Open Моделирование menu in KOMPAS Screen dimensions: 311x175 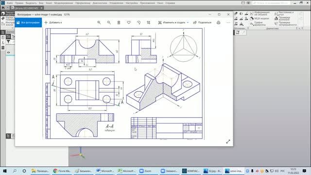(64, 3)
